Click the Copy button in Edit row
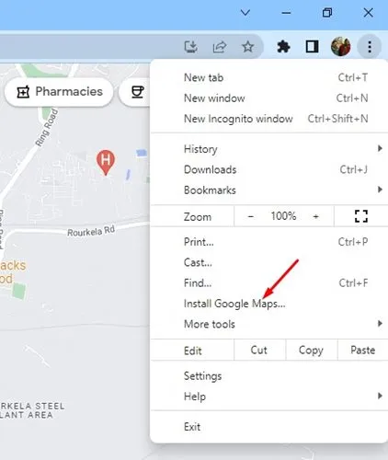The height and width of the screenshot is (460, 388). pyautogui.click(x=311, y=350)
